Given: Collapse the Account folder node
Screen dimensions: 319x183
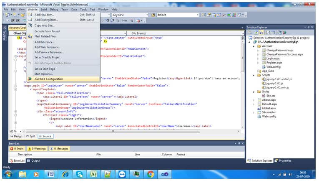Looking at the screenshot, I should point(254,46).
